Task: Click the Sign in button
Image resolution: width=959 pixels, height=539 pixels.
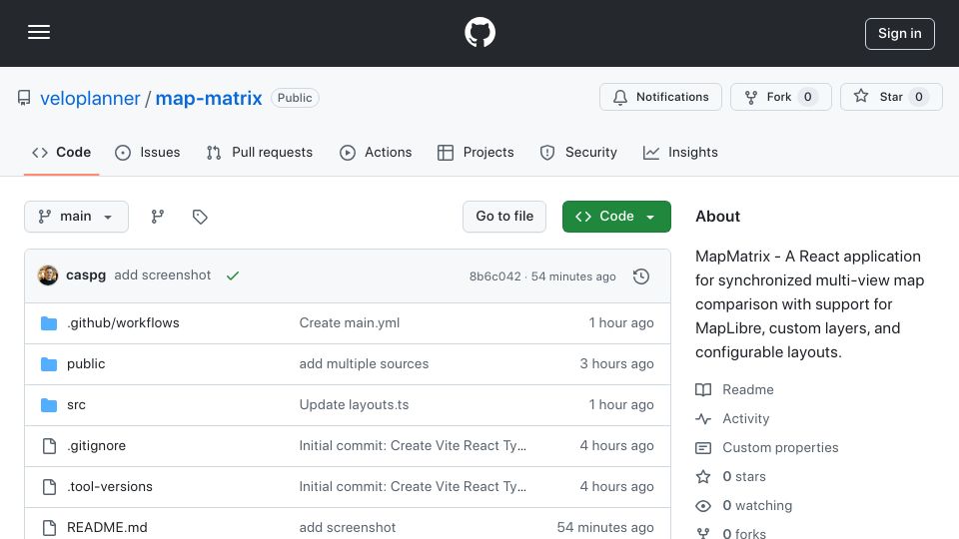Action: (x=899, y=34)
